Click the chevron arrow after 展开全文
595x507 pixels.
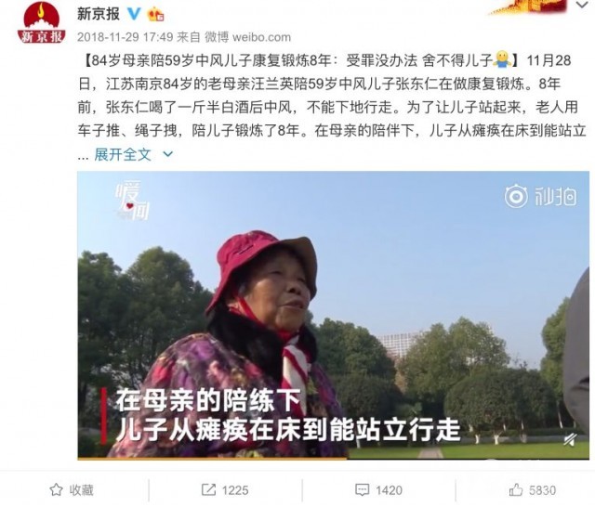tap(167, 154)
